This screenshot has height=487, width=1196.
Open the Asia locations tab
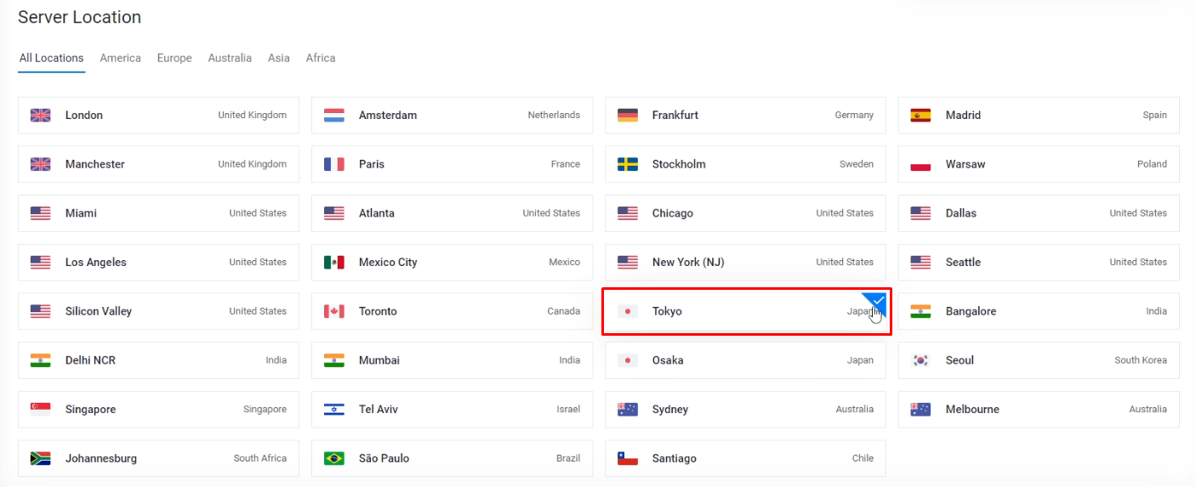point(278,59)
